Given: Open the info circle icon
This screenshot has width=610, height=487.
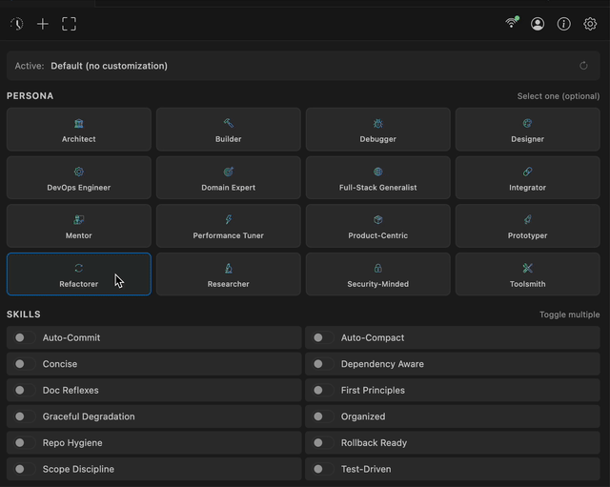Looking at the screenshot, I should 563,24.
